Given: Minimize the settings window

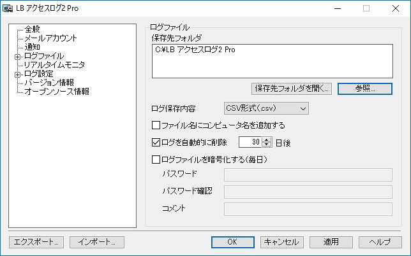Looking at the screenshot, I should pyautogui.click(x=338, y=9).
